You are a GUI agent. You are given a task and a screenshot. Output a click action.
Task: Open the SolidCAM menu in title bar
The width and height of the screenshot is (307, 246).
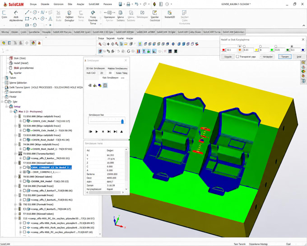tap(94, 4)
